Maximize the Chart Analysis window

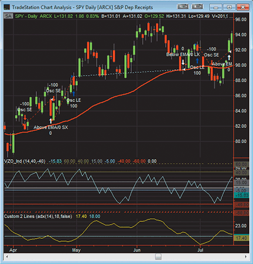pos(229,8)
